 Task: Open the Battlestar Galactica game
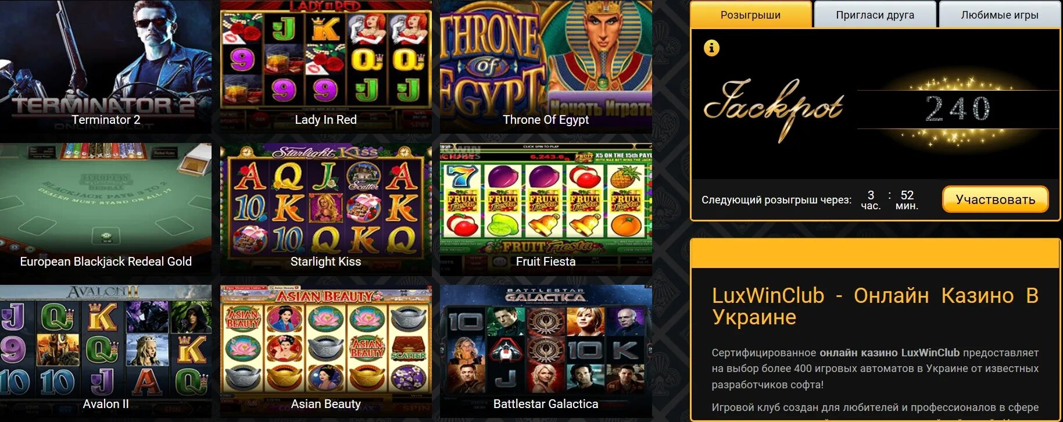click(546, 351)
